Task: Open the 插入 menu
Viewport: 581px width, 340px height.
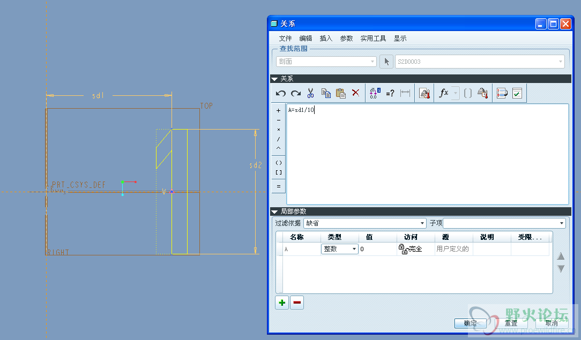Action: [x=326, y=39]
